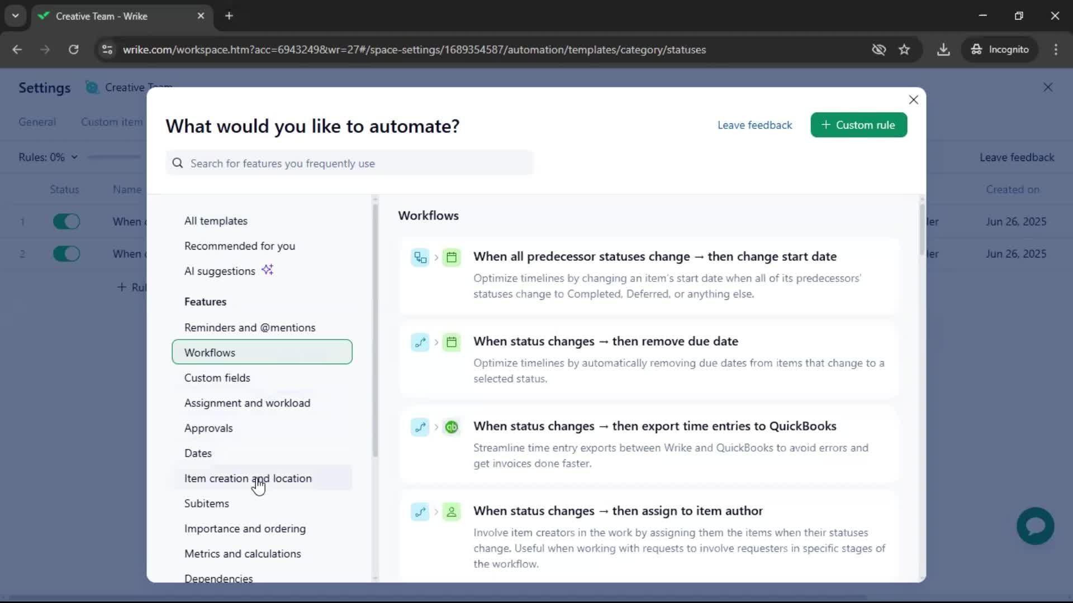Click status trigger icon on remove due date template
This screenshot has height=603, width=1073.
click(x=420, y=342)
